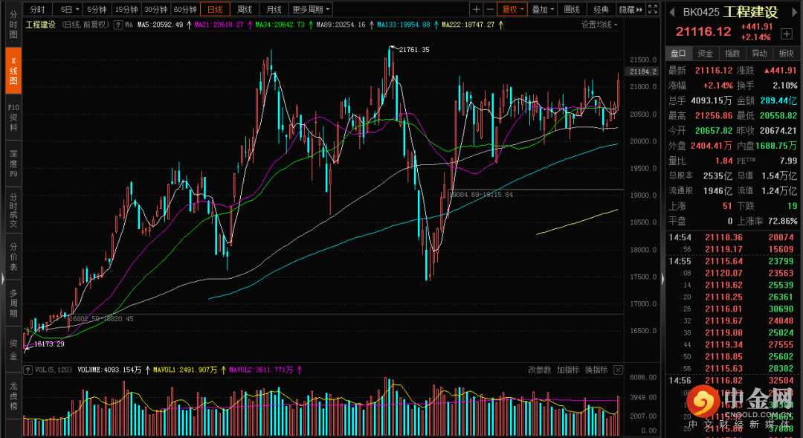Image resolution: width=803 pixels, height=438 pixels.
Task: Add 工程建设 to watchlist plus icon
Action: click(787, 33)
